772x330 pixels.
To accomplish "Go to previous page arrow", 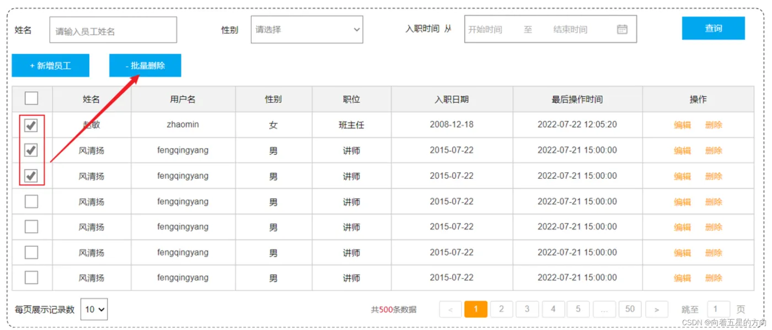I will tap(451, 310).
